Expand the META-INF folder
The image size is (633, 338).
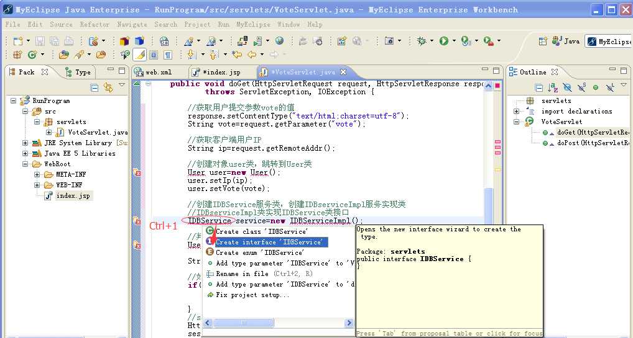click(37, 174)
